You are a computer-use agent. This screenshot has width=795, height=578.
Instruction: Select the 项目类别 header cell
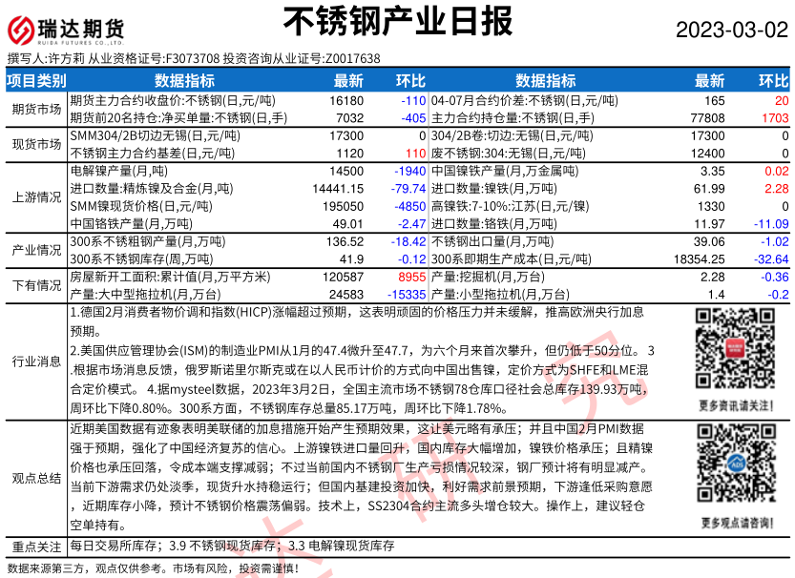point(36,81)
